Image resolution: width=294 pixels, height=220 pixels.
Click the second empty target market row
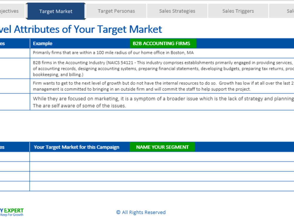click(x=162, y=167)
